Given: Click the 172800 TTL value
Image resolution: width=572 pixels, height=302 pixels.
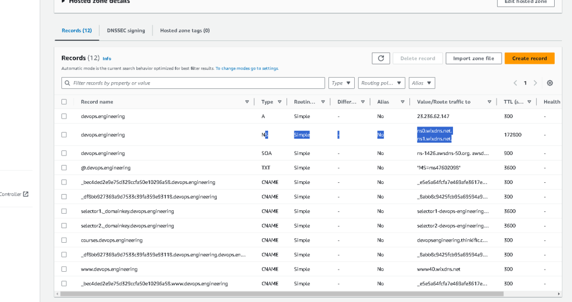Looking at the screenshot, I should click(513, 135).
